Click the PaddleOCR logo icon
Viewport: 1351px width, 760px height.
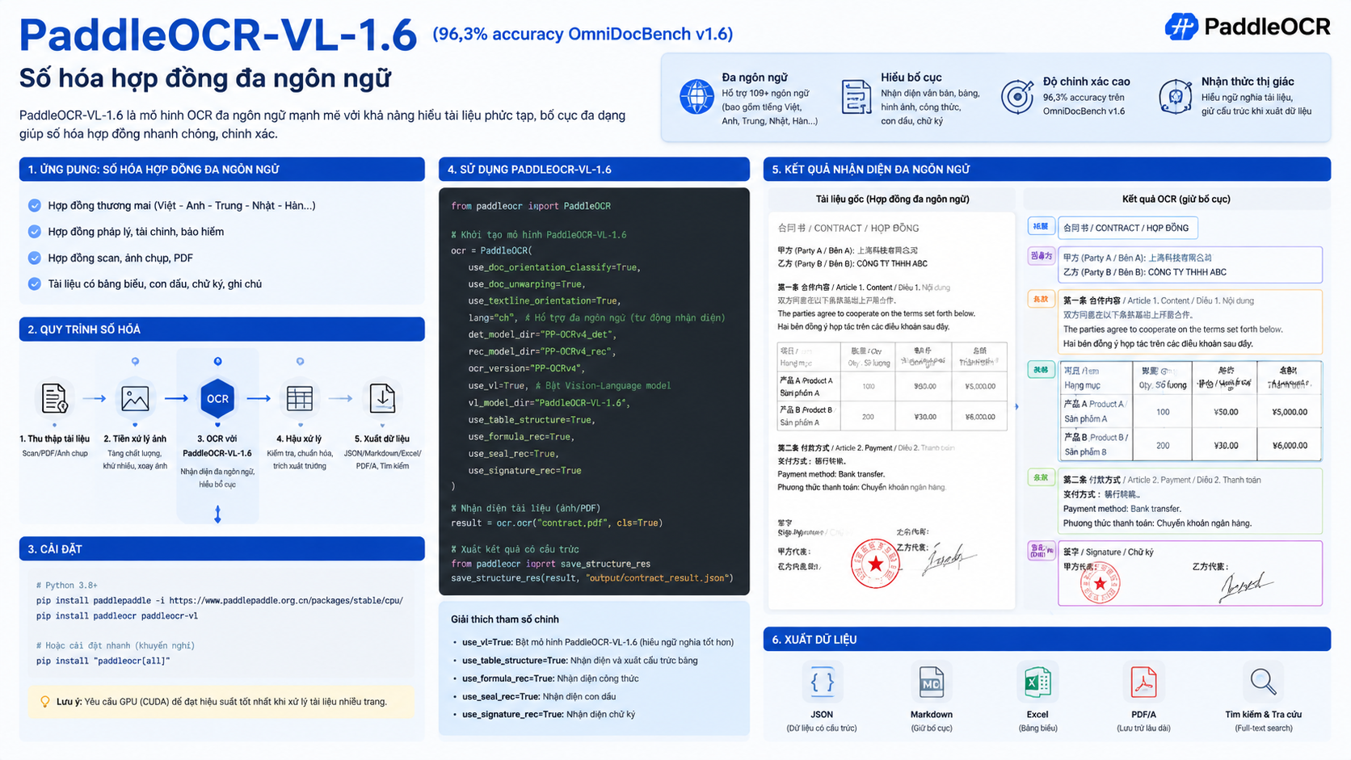click(1181, 27)
